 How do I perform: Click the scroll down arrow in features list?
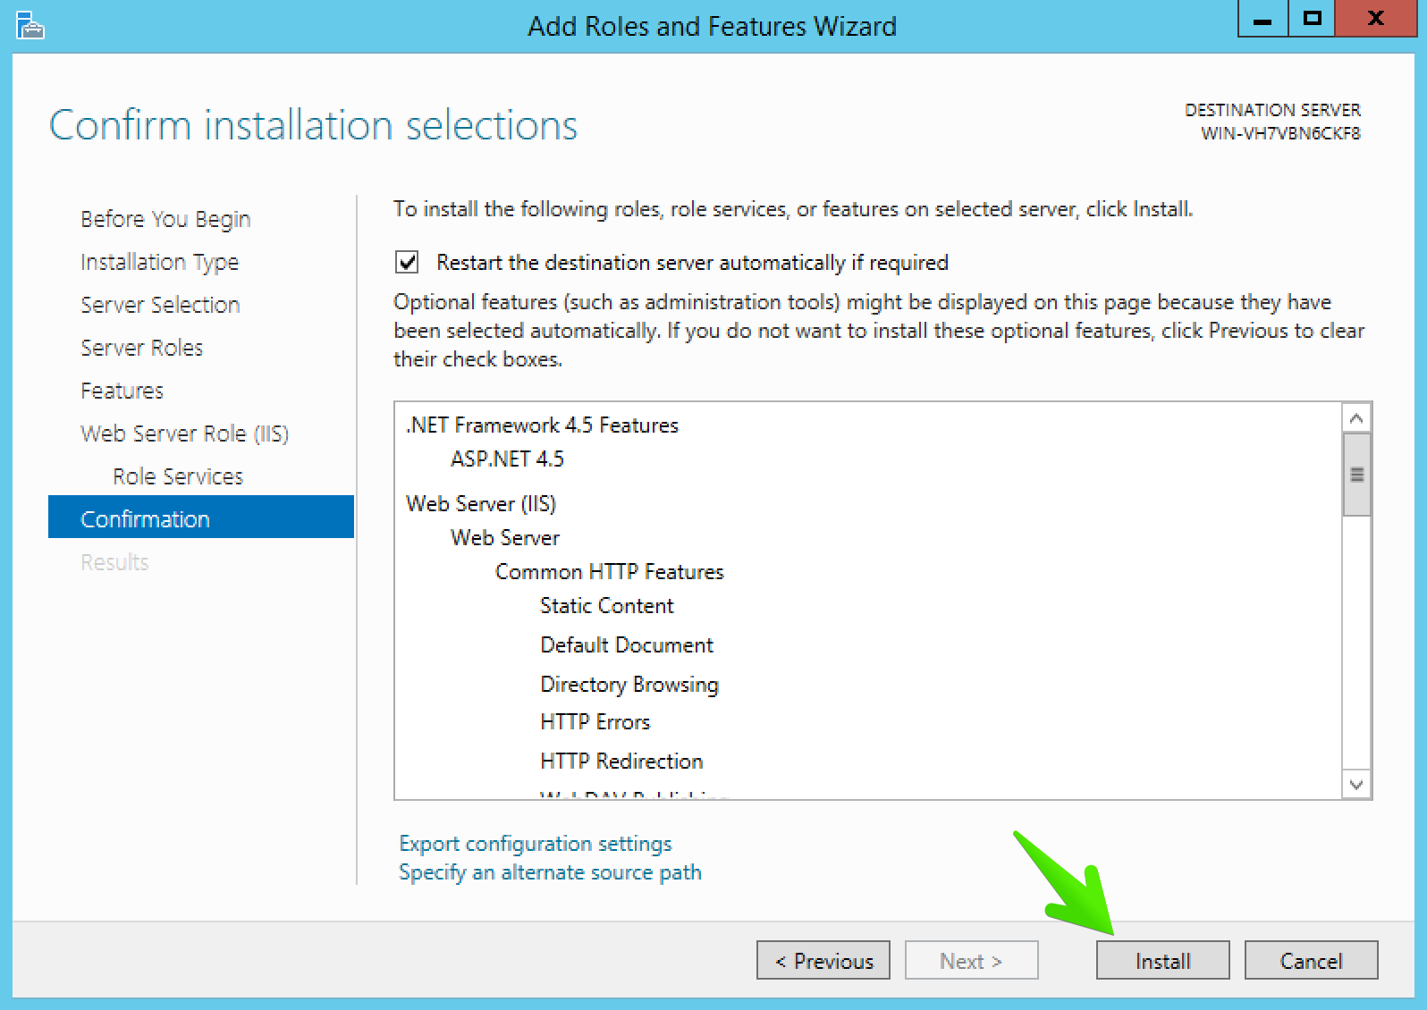coord(1356,785)
